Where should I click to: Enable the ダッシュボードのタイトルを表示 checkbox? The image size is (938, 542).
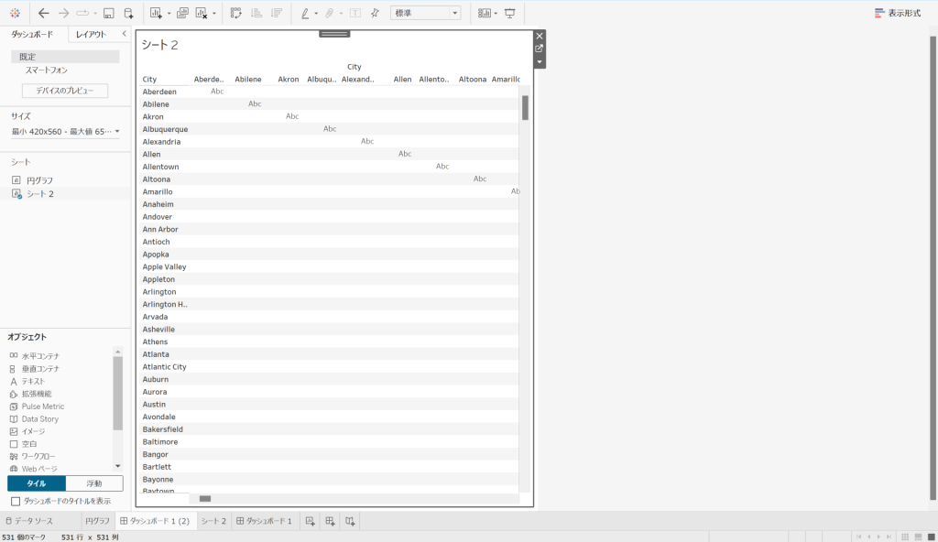point(15,502)
